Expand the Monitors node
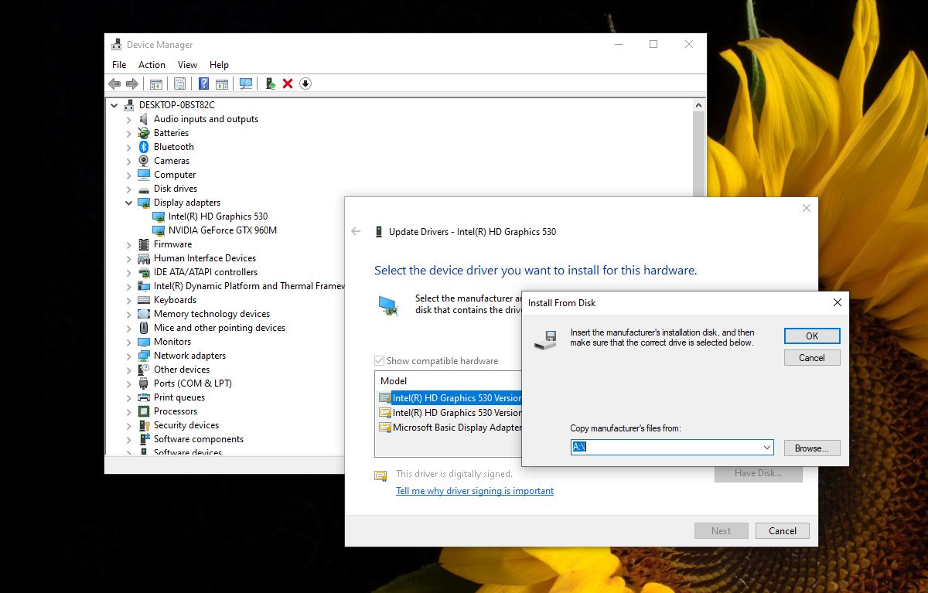Image resolution: width=928 pixels, height=593 pixels. (129, 342)
